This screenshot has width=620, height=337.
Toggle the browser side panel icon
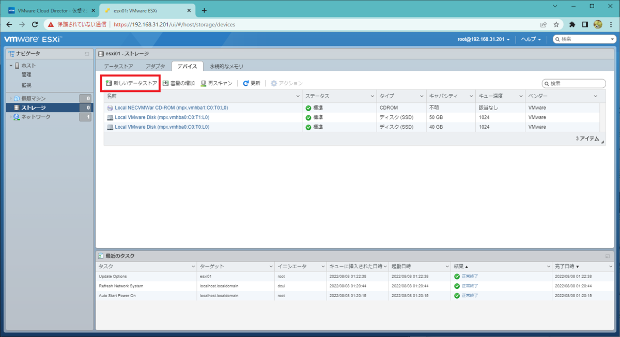(x=585, y=24)
